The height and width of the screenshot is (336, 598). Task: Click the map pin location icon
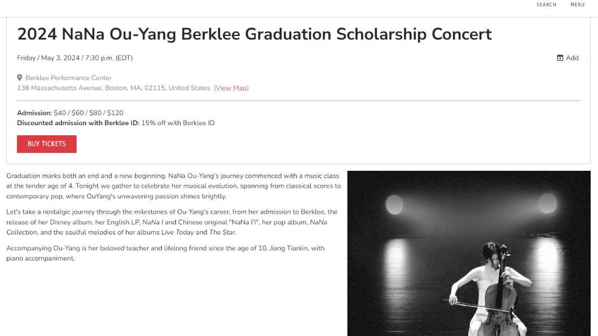tap(19, 78)
